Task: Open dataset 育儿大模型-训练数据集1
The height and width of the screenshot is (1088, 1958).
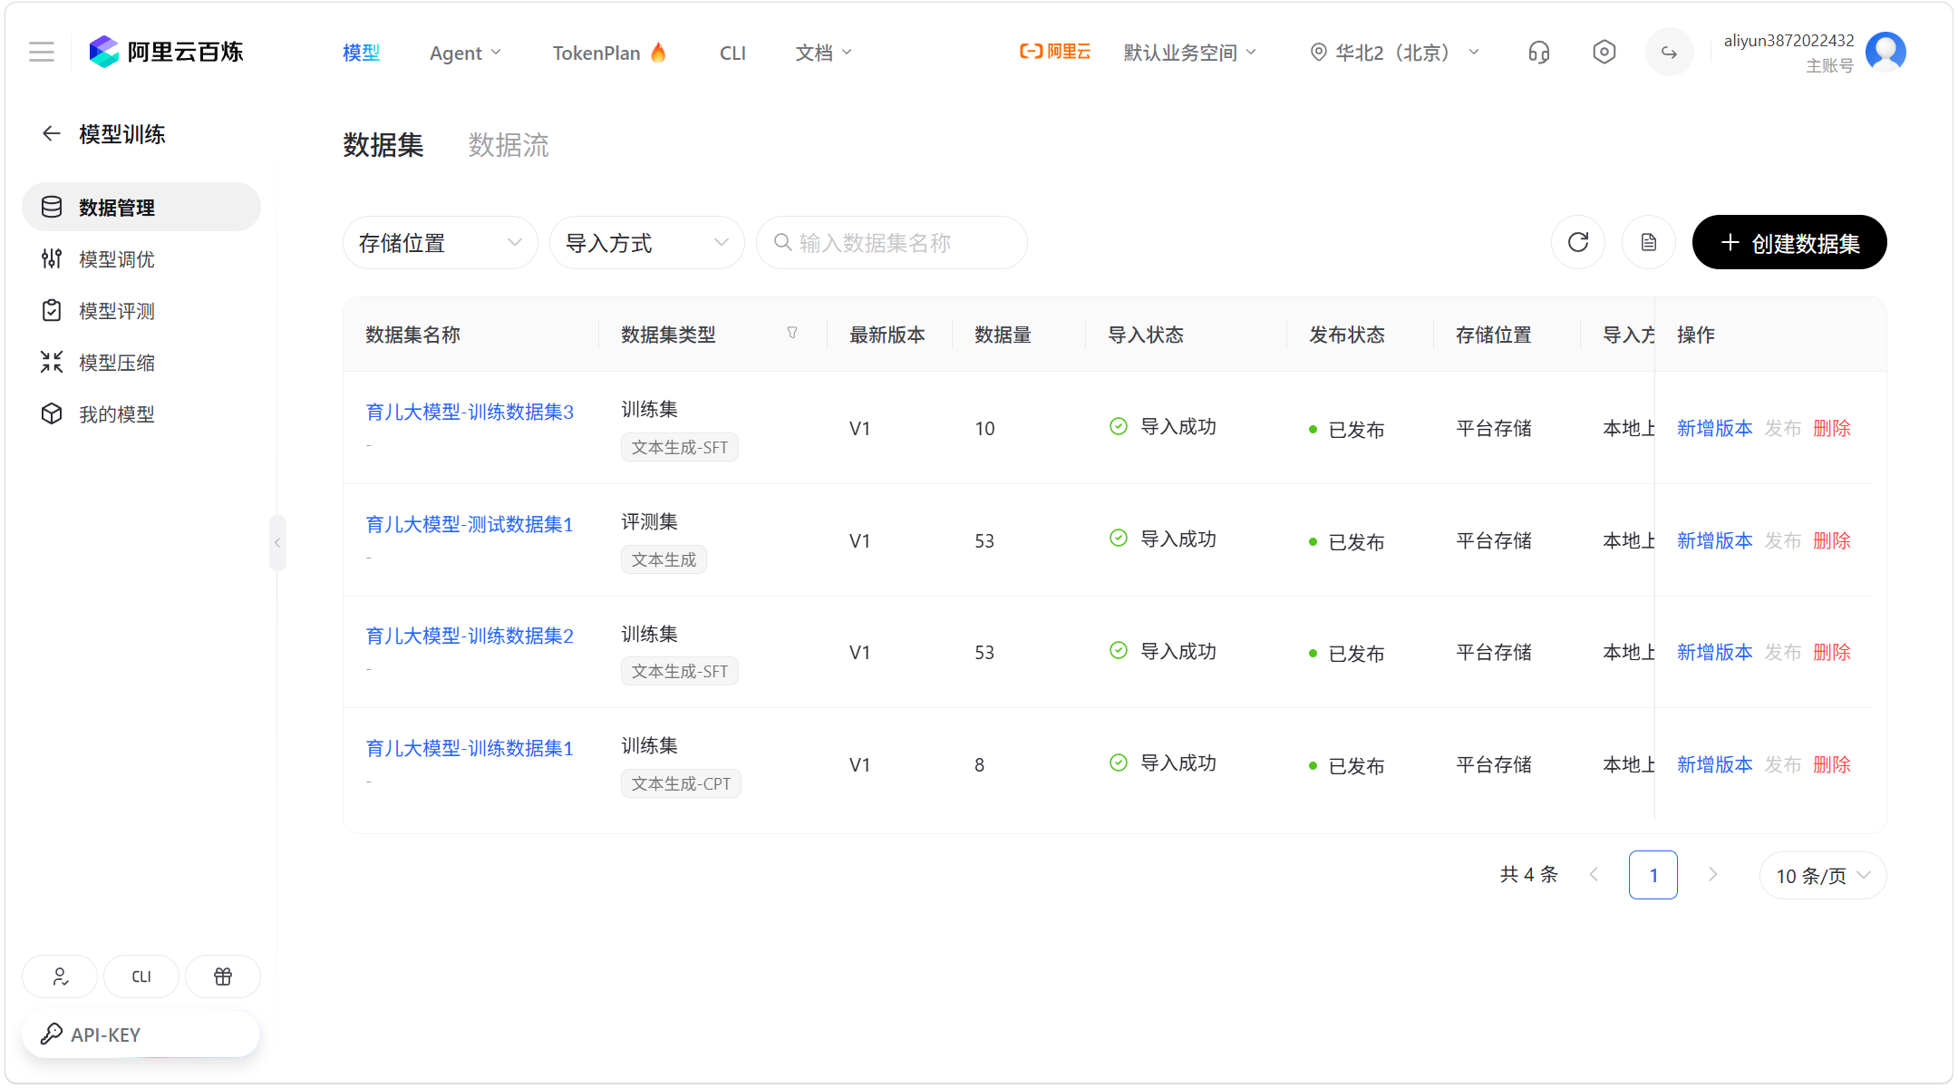Action: tap(470, 748)
